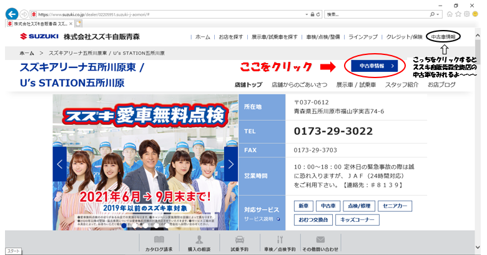Screen dimensions: 487x255
Task: Click the blue 中古車情報 button
Action: (374, 66)
